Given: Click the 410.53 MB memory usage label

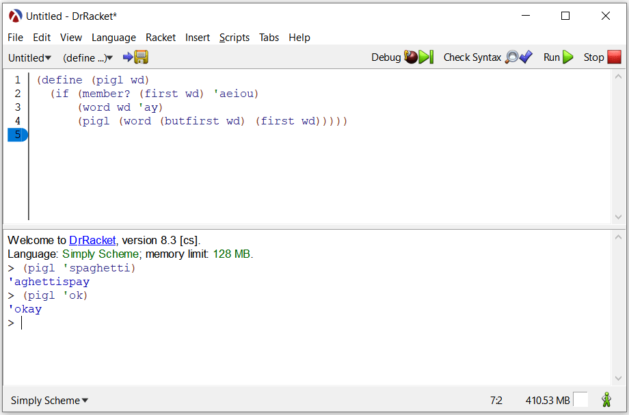Looking at the screenshot, I should 547,401.
